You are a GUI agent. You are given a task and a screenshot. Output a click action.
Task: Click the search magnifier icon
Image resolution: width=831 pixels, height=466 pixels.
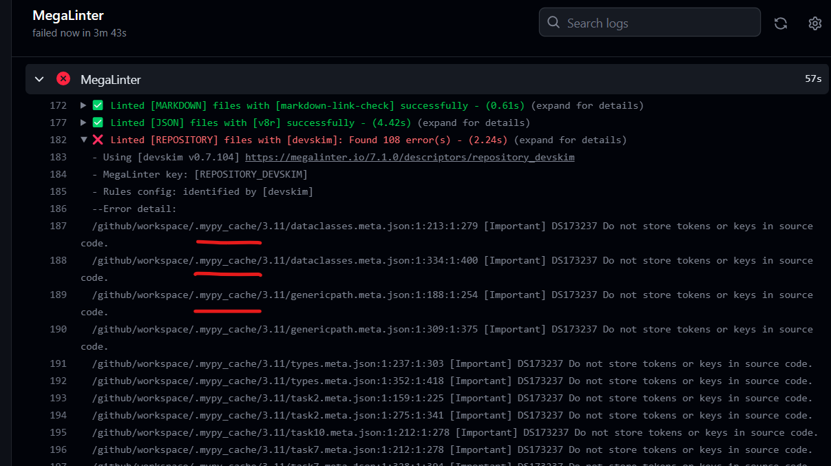554,22
